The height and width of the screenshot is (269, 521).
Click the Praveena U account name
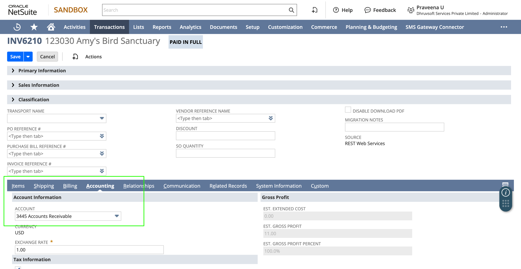[x=430, y=7]
